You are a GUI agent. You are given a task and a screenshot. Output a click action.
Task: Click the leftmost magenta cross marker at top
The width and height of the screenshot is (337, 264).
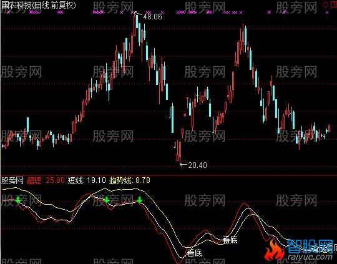tap(8, 12)
